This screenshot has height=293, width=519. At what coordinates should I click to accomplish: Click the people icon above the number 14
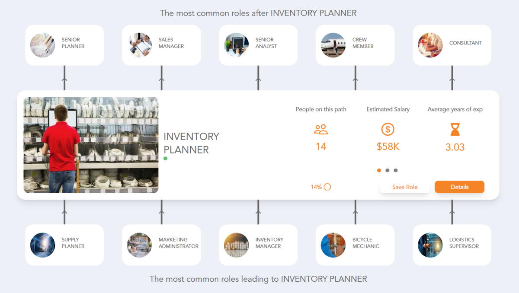[320, 129]
